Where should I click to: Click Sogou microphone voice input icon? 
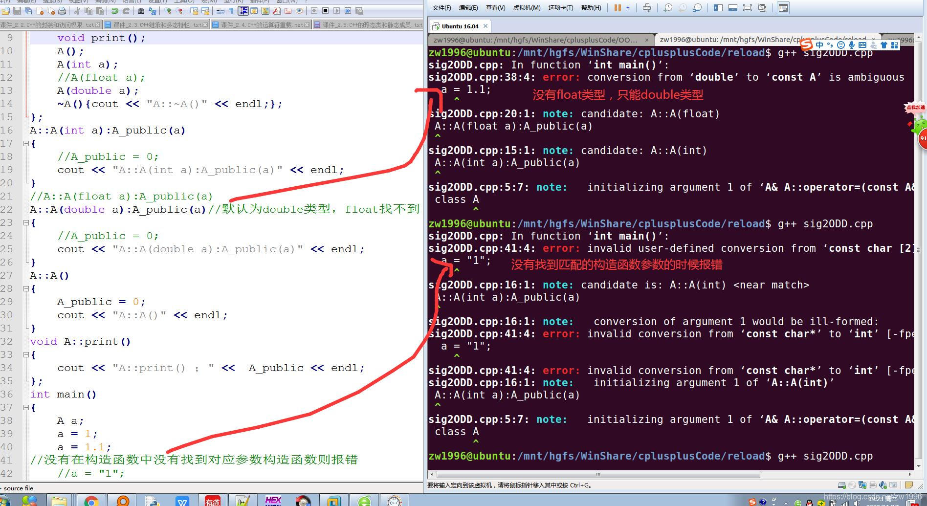[x=852, y=45]
